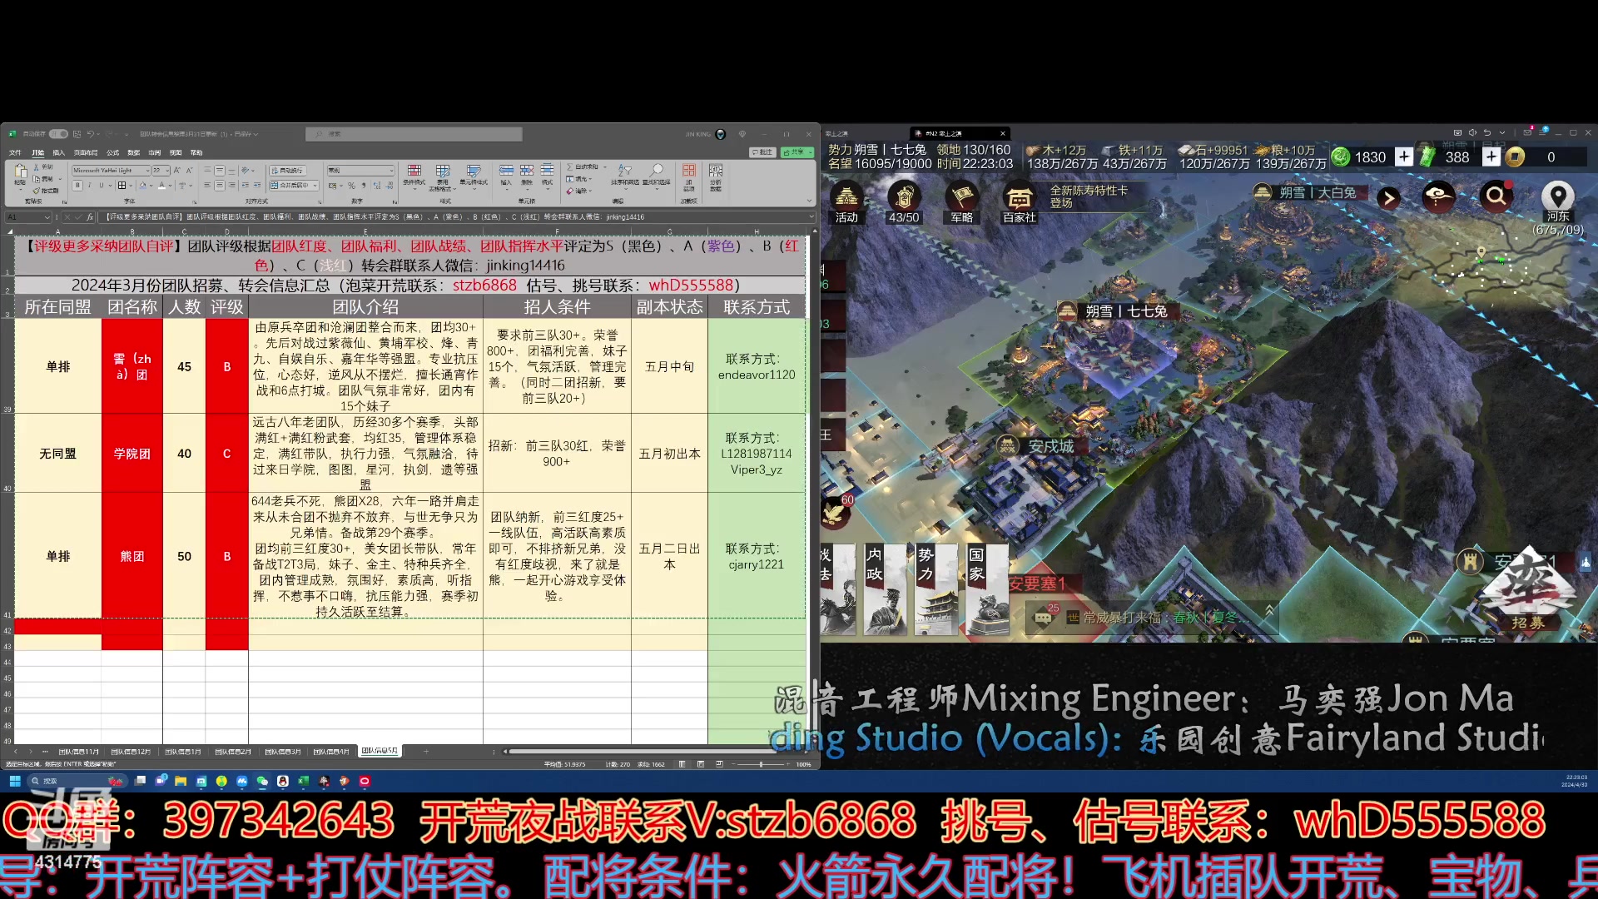Screen dimensions: 1598x899
Task: Switch to the 公式 ribbon tab
Action: (x=112, y=152)
